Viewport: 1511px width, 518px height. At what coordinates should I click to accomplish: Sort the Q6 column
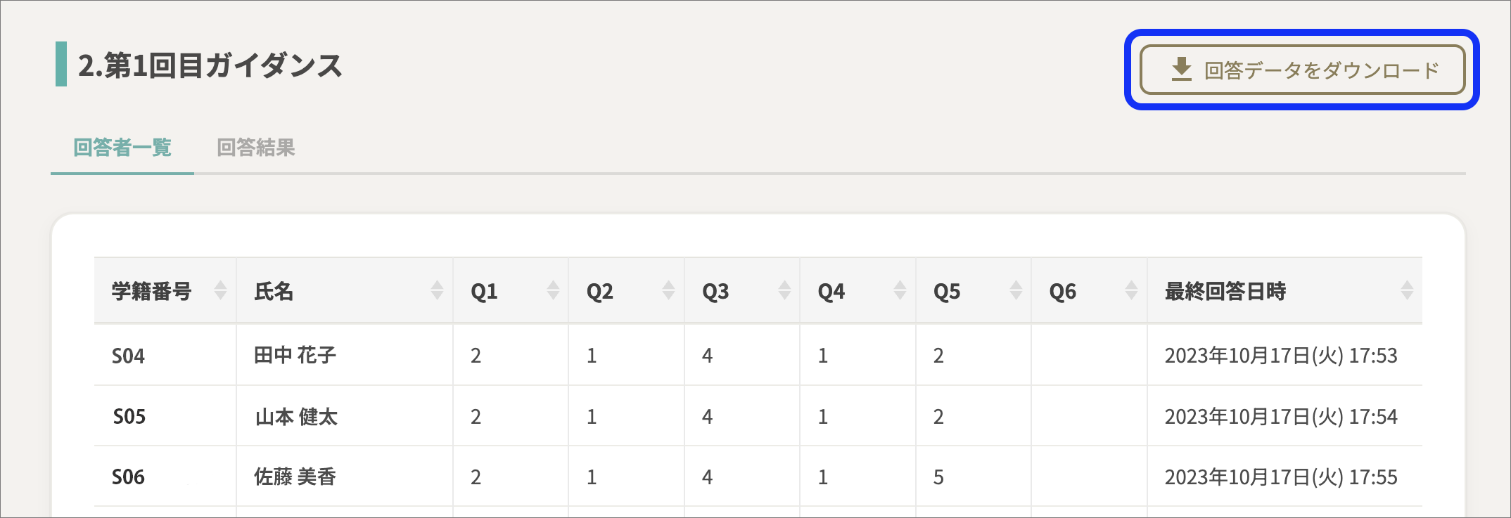[x=1131, y=290]
